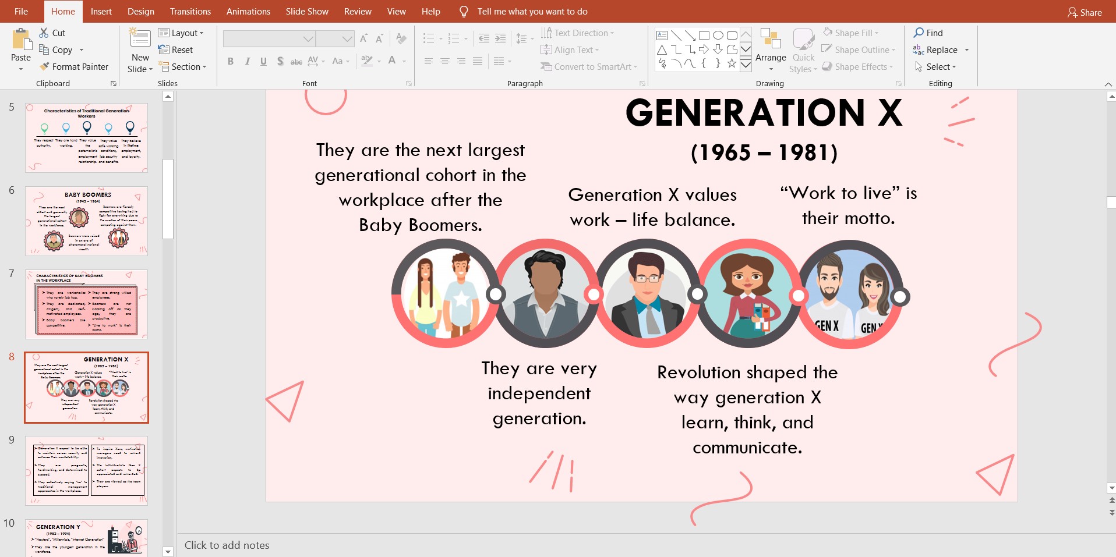Toggle Italic text formatting
Screen dimensions: 1116x557
click(x=248, y=61)
